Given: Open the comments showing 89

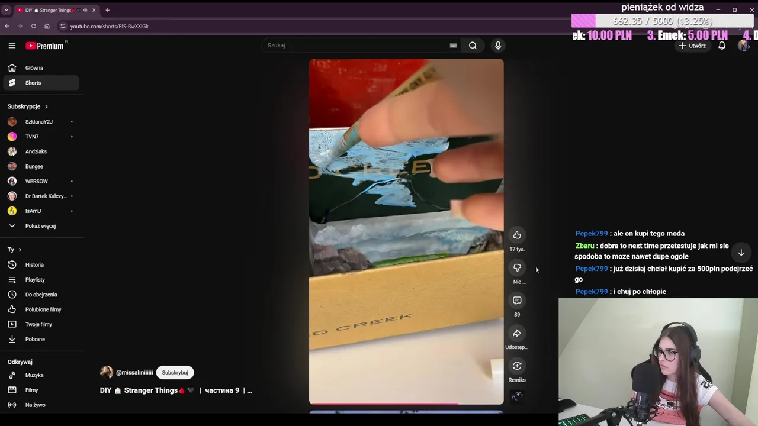Looking at the screenshot, I should coord(517,301).
